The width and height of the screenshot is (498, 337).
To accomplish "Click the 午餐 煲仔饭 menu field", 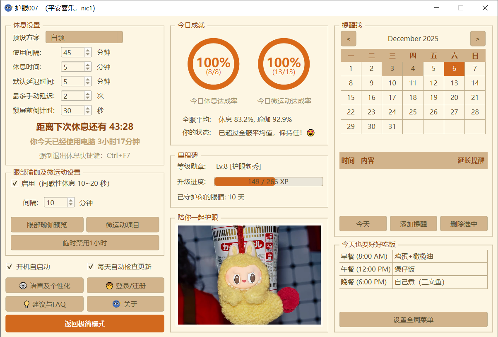I will 440,269.
